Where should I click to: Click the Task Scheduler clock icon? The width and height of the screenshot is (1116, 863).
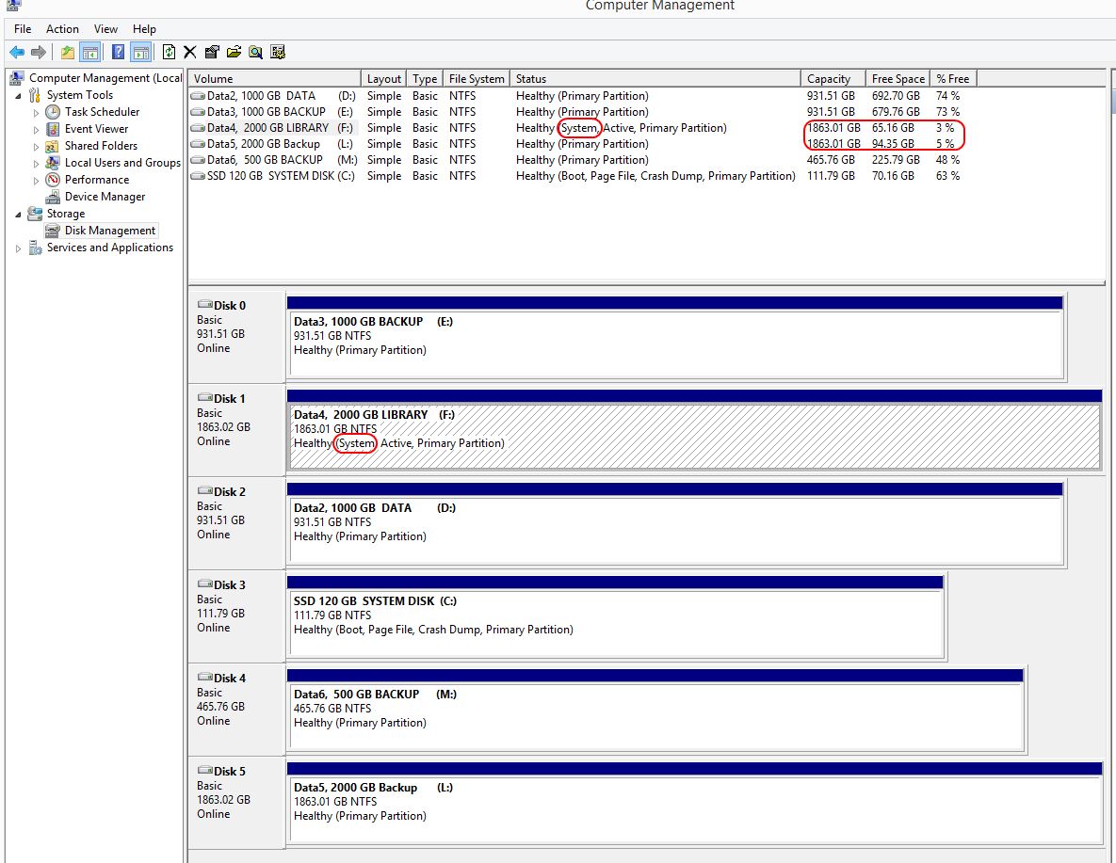[x=53, y=112]
